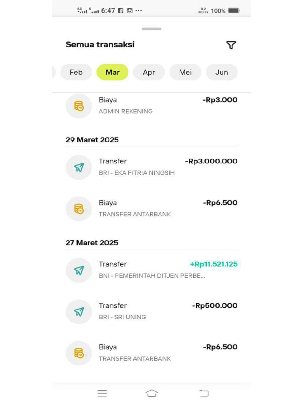Open the recent apps menu icon
The image size is (303, 404).
pyautogui.click(x=102, y=393)
